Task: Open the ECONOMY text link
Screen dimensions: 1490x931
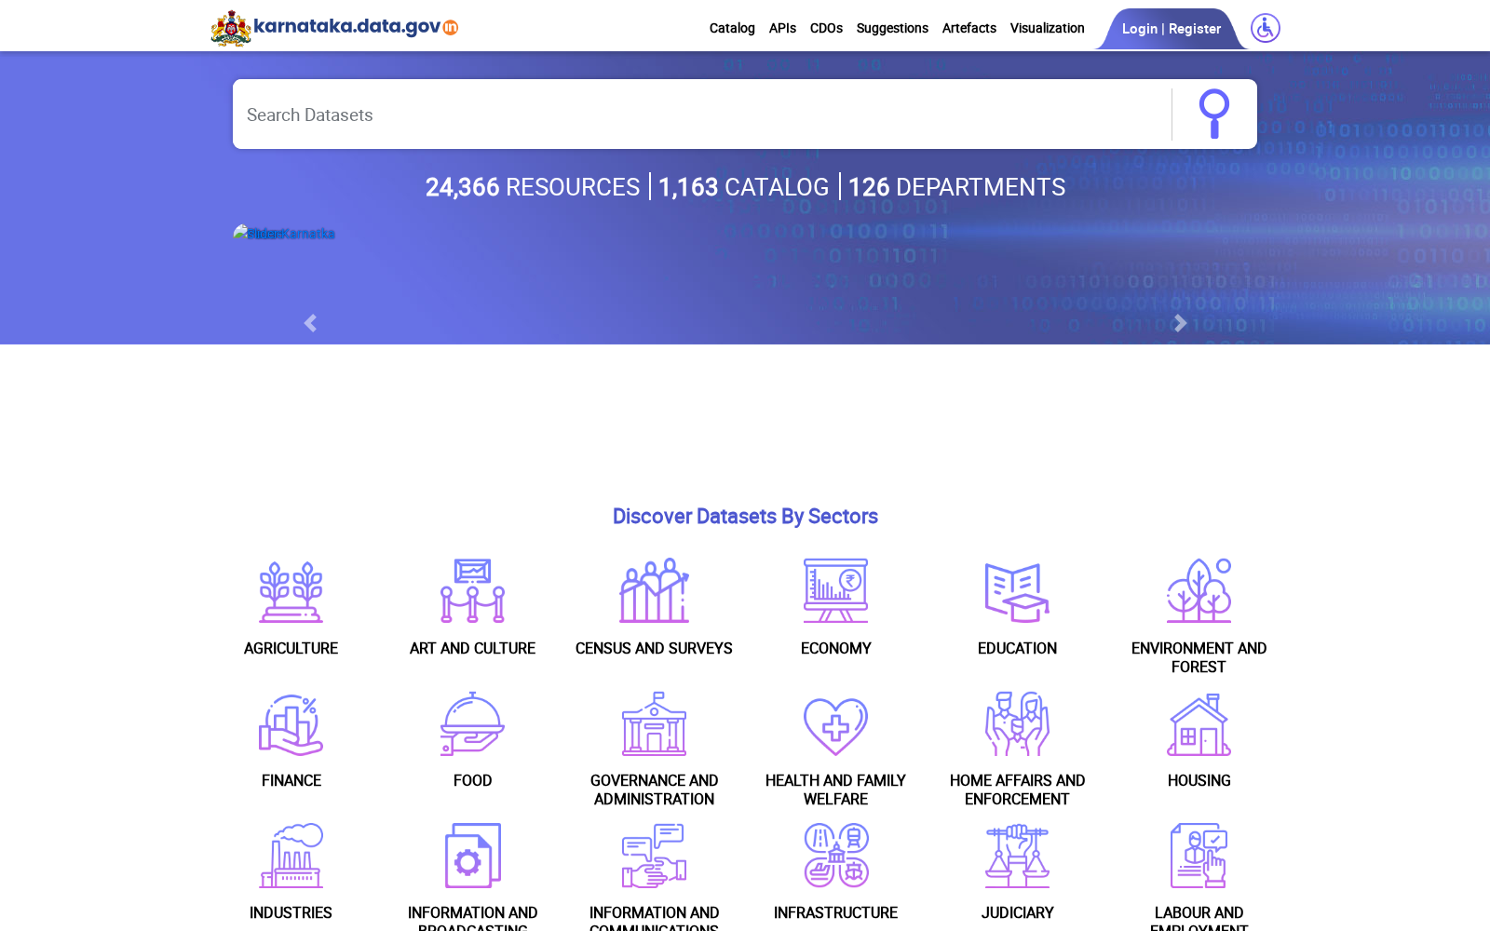Action: coord(835,648)
